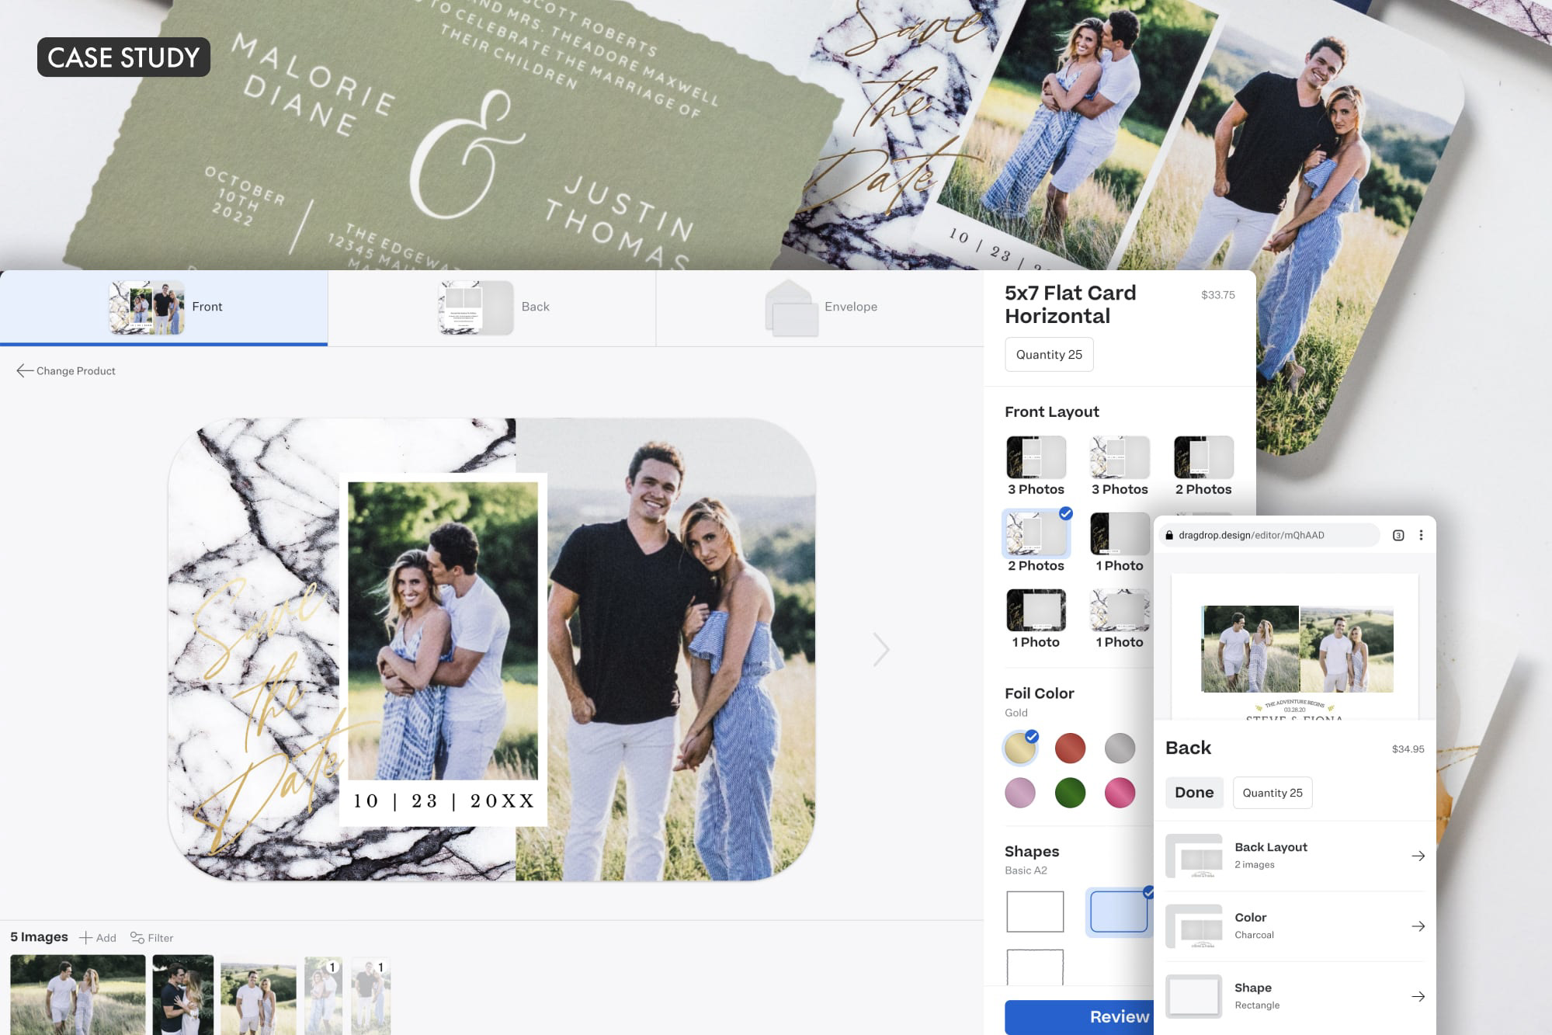Click the lock icon in mobile address bar
The width and height of the screenshot is (1552, 1035).
[1169, 535]
